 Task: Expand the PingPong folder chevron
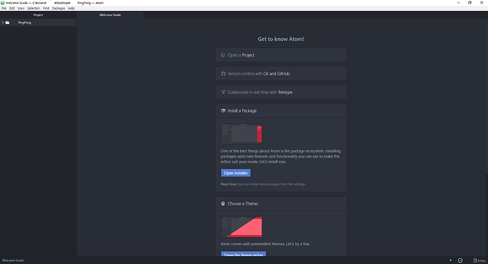[3, 23]
